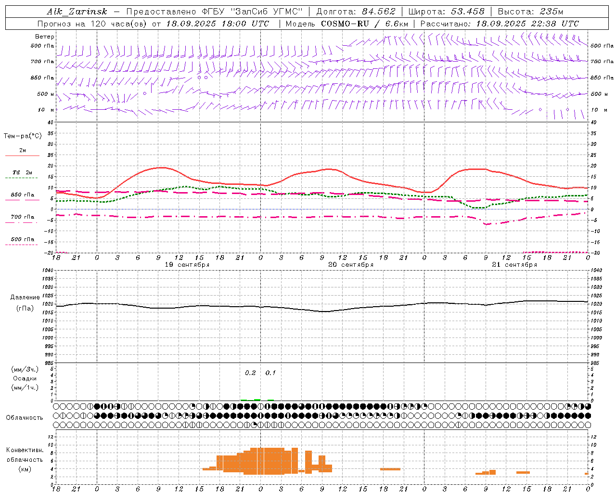Click the orange convective bar at 15h on 21 September
Image resolution: width=616 pixels, height=493 pixels.
(523, 472)
